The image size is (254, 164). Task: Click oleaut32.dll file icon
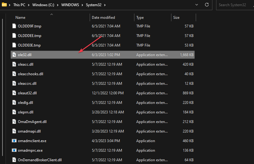14,93
